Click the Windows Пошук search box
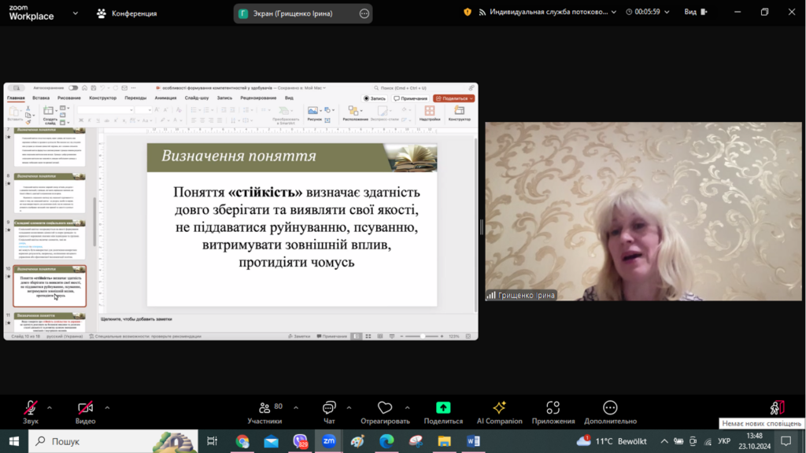The width and height of the screenshot is (806, 453). pos(113,441)
